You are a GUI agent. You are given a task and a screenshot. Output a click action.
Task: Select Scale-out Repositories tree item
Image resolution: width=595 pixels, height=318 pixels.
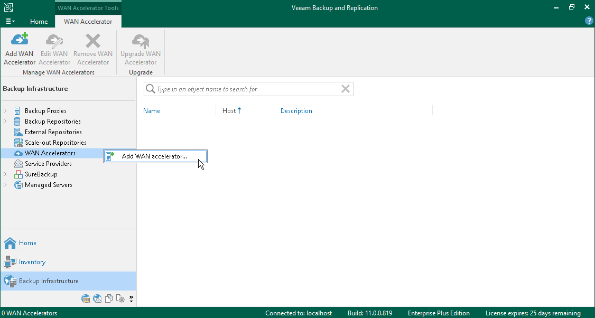(x=55, y=143)
